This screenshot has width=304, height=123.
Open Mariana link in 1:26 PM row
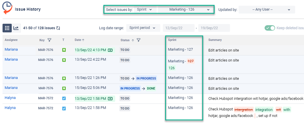click(11, 78)
